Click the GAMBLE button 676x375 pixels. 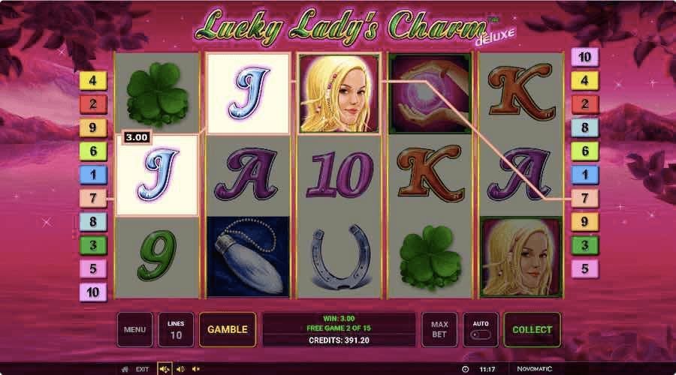228,330
